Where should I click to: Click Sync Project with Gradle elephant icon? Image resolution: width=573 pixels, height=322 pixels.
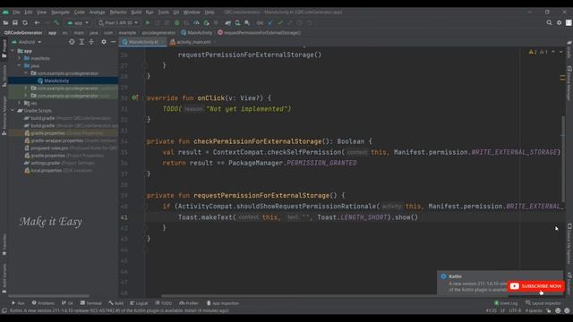228,22
